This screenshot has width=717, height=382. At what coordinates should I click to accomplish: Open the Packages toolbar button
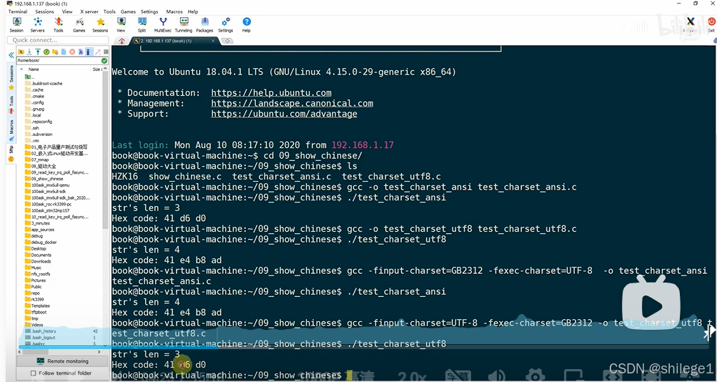pos(204,25)
